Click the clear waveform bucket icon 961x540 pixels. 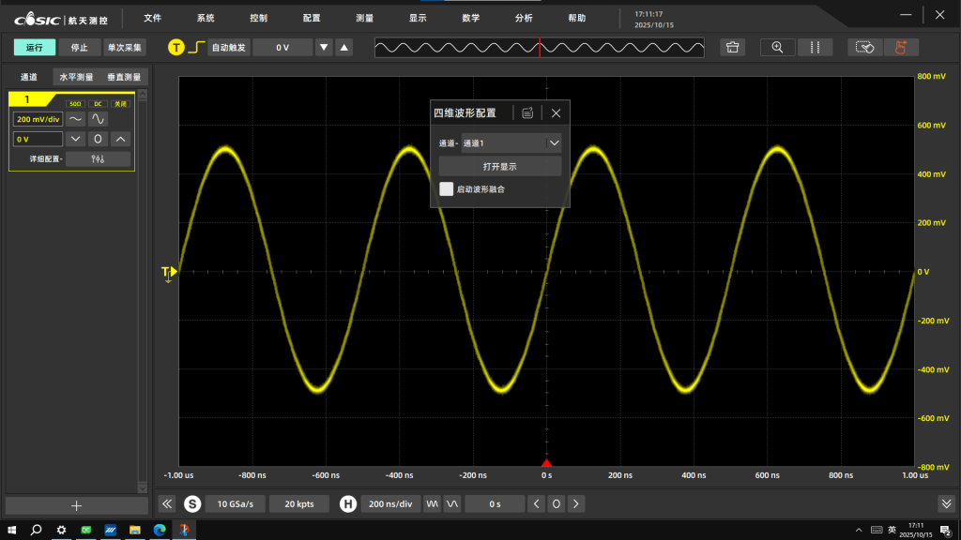coord(733,47)
